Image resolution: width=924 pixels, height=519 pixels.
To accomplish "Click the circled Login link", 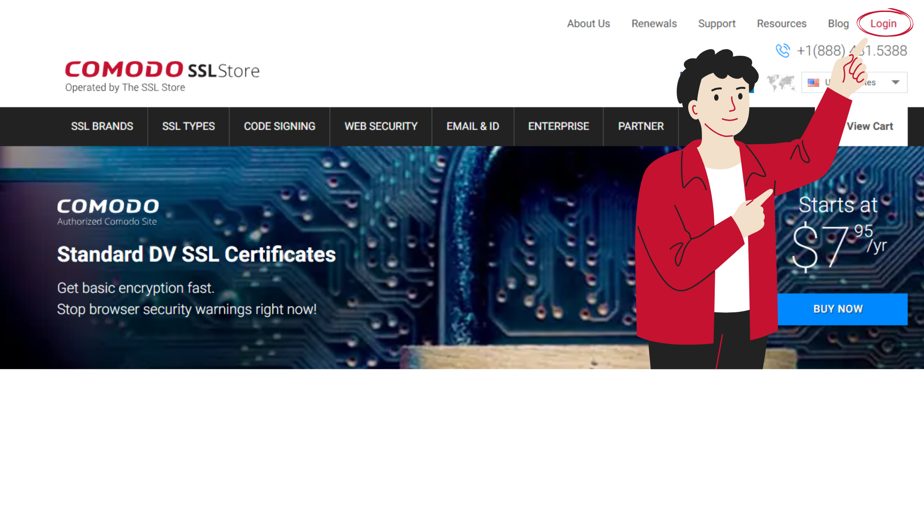I will [x=883, y=24].
